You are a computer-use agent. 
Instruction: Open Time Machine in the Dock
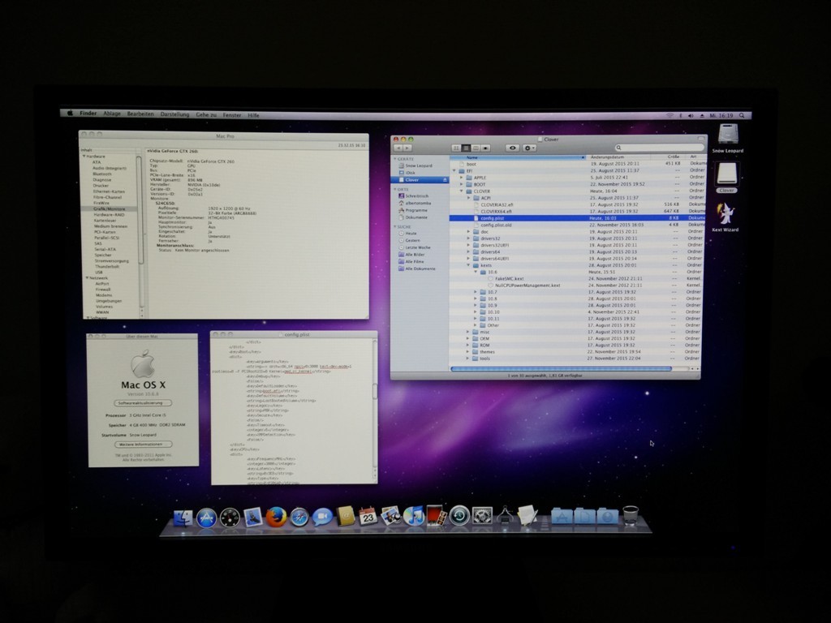459,515
